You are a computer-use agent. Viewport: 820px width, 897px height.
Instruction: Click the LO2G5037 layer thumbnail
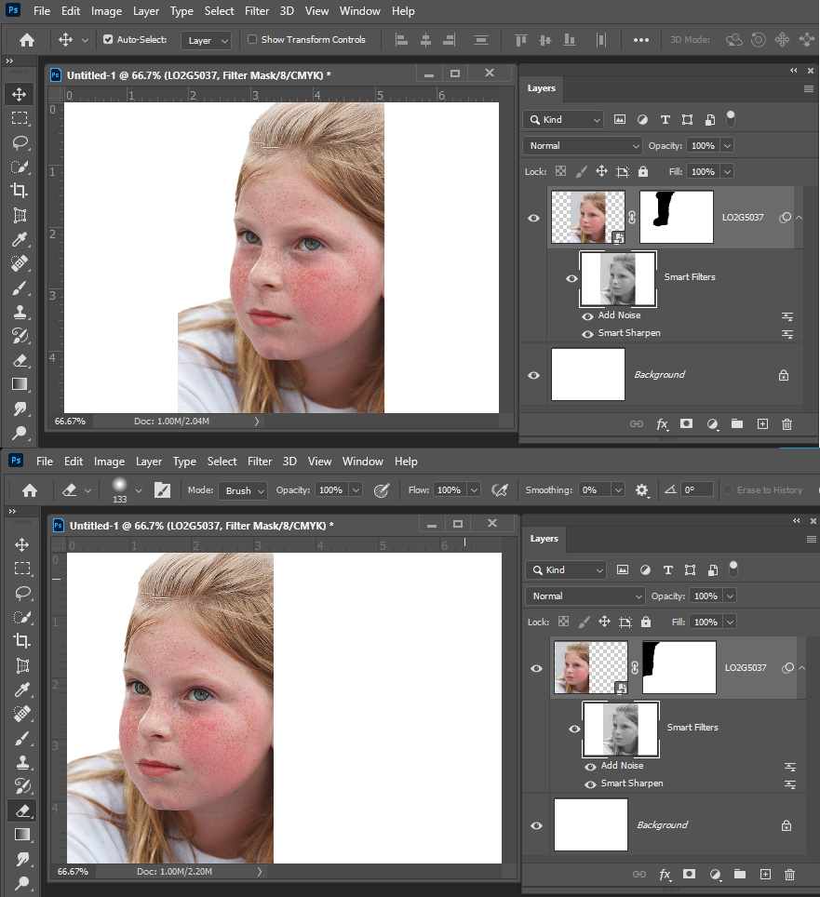point(587,217)
